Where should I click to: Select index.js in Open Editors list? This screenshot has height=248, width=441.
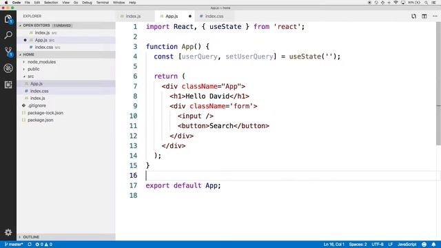66,32
